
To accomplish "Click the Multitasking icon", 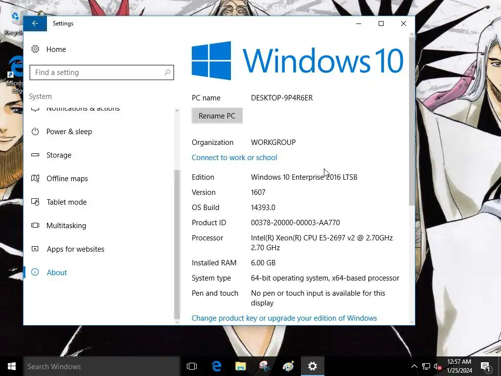I will tap(35, 225).
